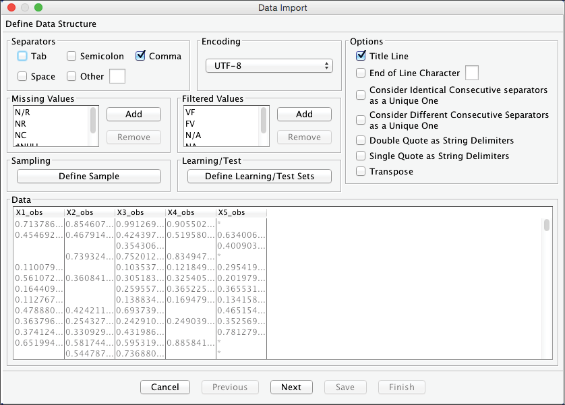This screenshot has width=565, height=405.
Task: Uncheck the Comma separator checkbox
Action: 140,57
